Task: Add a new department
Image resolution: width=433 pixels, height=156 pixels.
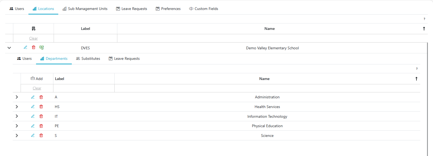Action: (x=37, y=79)
